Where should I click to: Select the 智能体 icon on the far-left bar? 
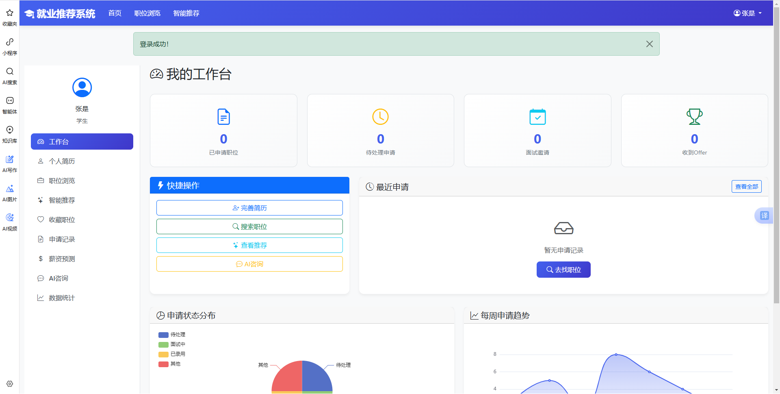[x=9, y=104]
